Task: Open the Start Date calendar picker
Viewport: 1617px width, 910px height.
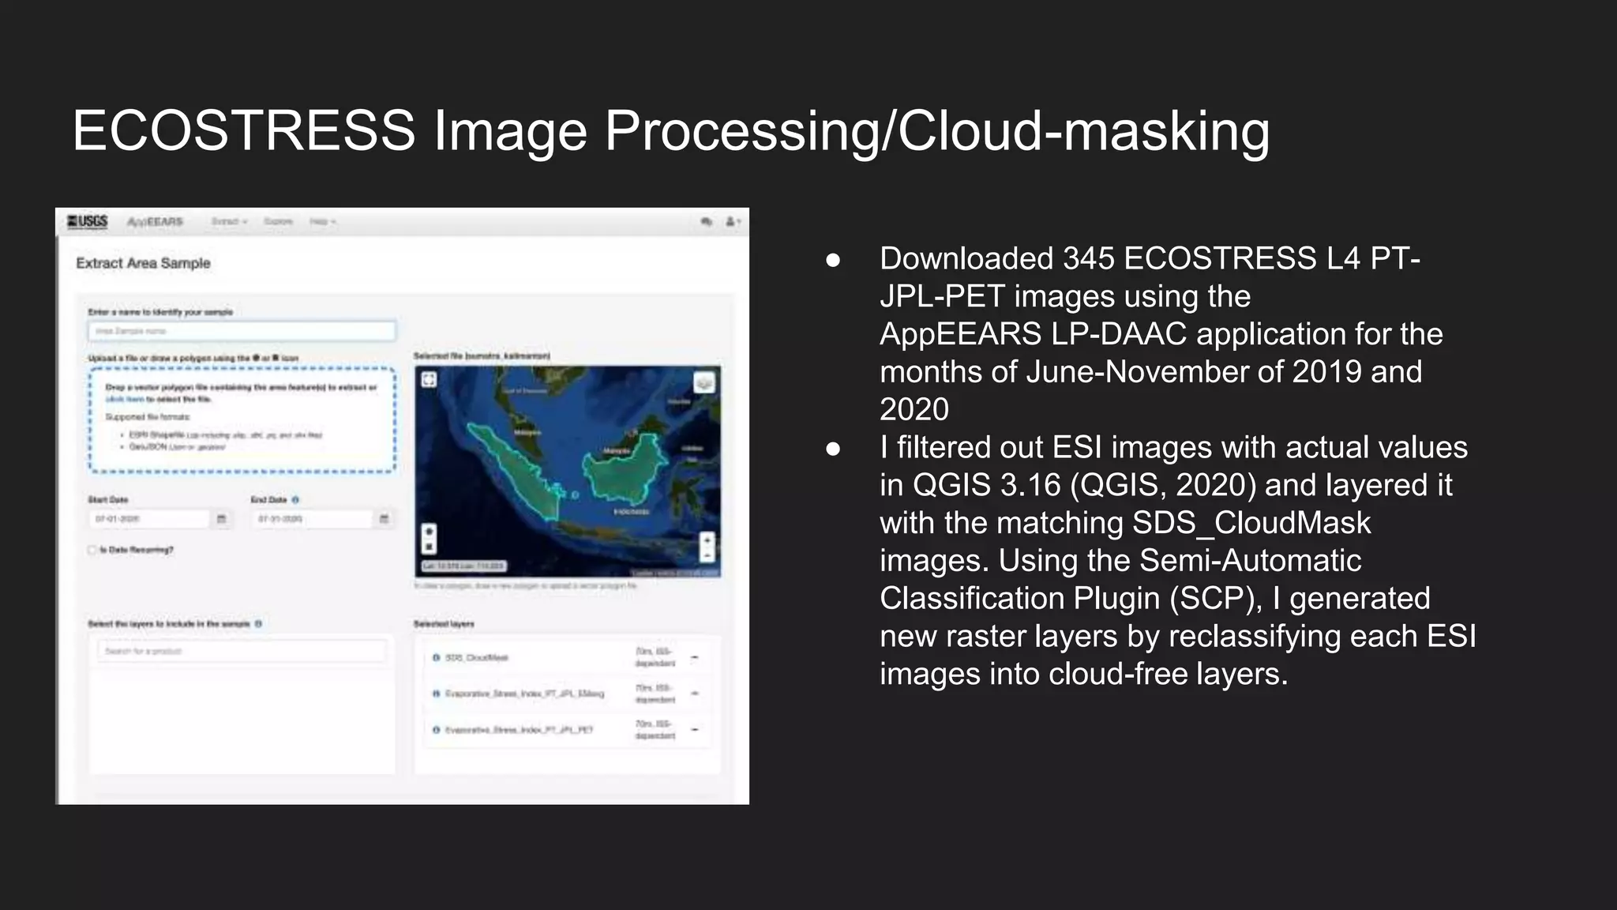Action: 221,519
